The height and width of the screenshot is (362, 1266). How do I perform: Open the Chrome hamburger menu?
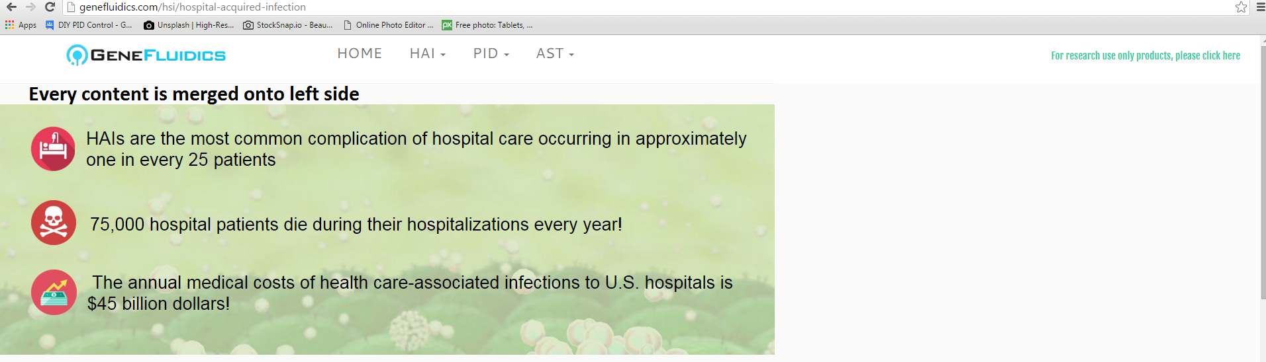tap(1260, 7)
